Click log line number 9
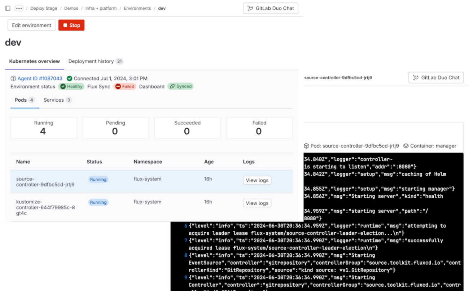This screenshot has height=291, width=469. click(x=186, y=277)
